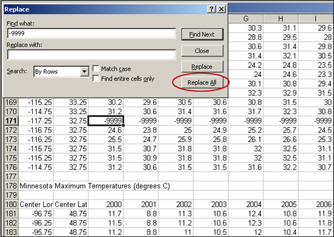
Task: Enable the Match case checkbox
Action: click(x=96, y=68)
